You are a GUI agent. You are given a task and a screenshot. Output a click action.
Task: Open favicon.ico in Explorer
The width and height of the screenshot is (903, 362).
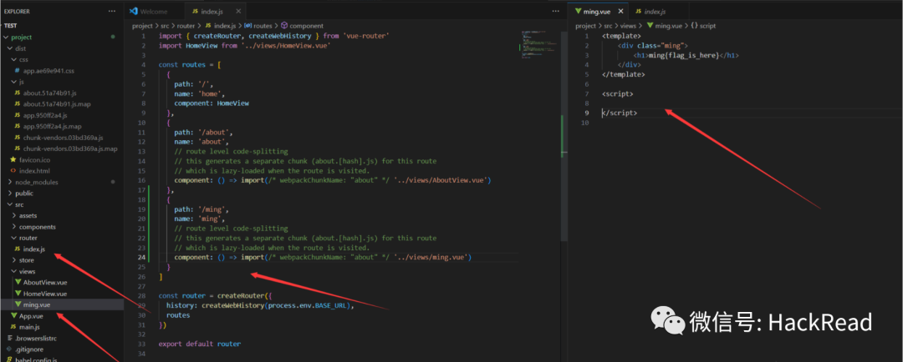point(34,159)
